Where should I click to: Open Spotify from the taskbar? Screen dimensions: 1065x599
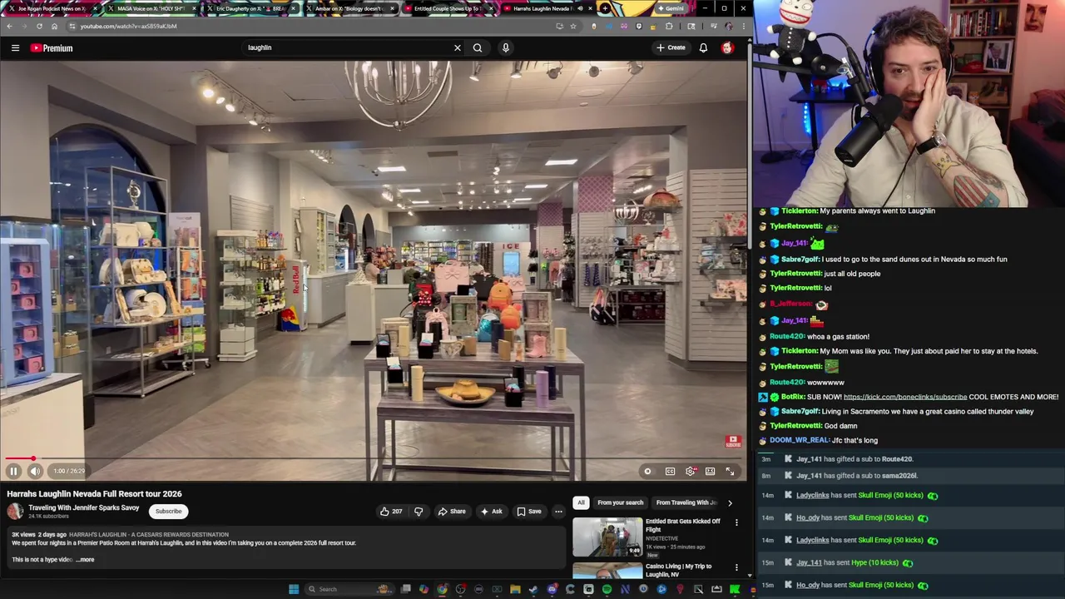coord(607,589)
